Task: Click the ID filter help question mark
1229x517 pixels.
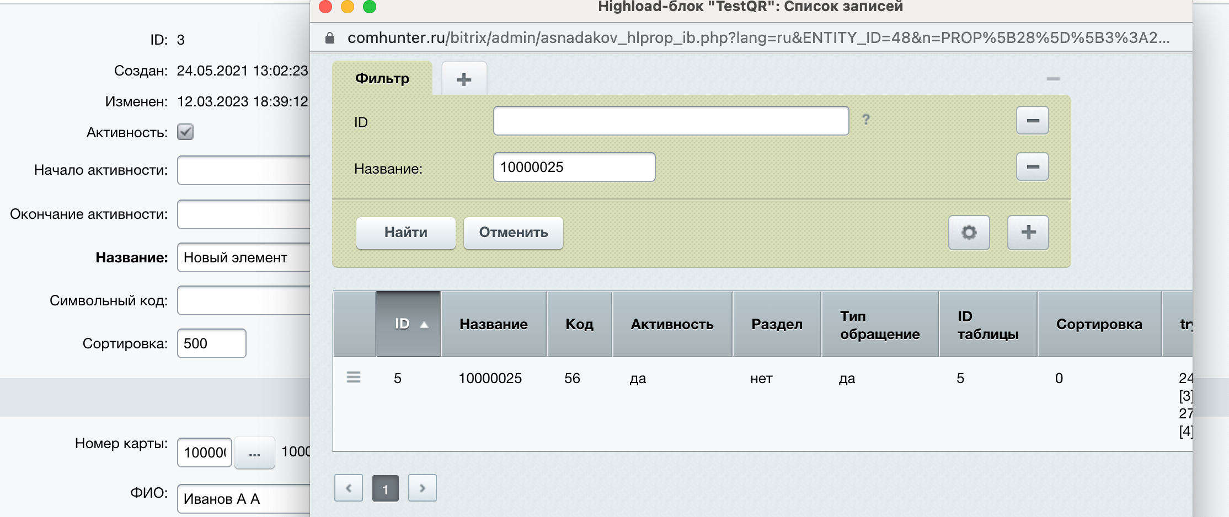Action: 866,120
